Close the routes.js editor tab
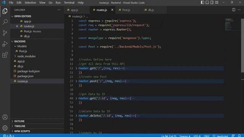 point(112,10)
